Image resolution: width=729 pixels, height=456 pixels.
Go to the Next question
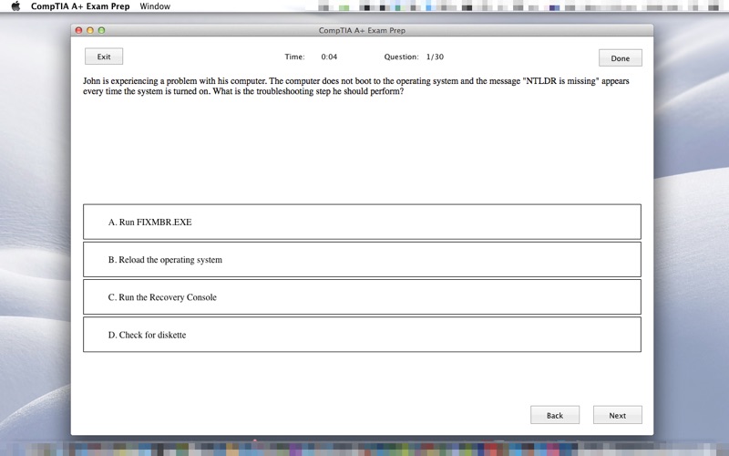pos(618,415)
